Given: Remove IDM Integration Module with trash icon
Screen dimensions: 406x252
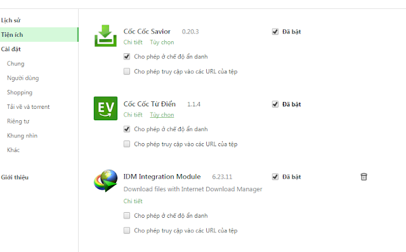Looking at the screenshot, I should point(363,177).
